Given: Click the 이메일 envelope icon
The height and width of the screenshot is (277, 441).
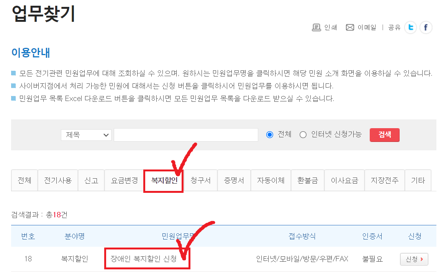Looking at the screenshot, I should (350, 27).
